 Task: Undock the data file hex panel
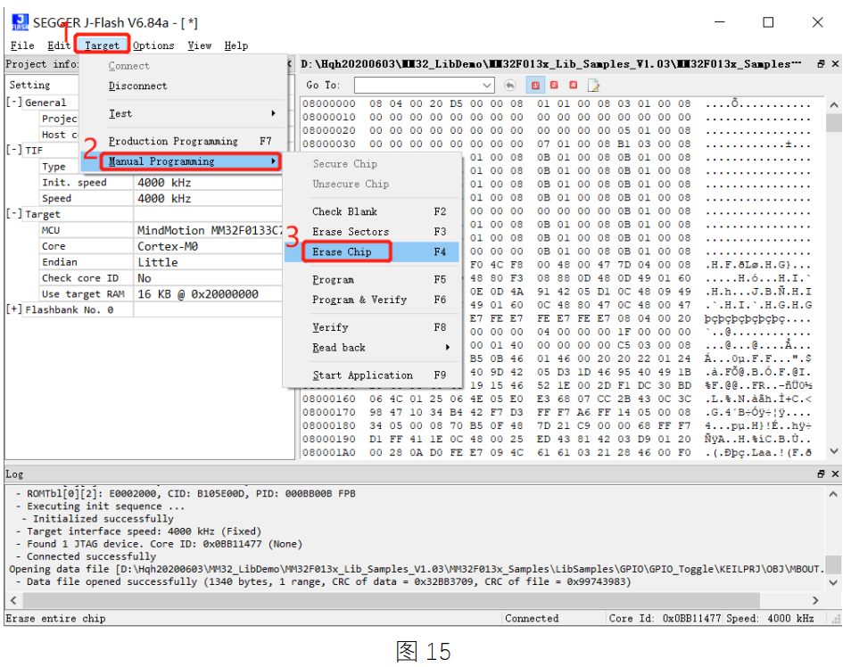coord(822,64)
